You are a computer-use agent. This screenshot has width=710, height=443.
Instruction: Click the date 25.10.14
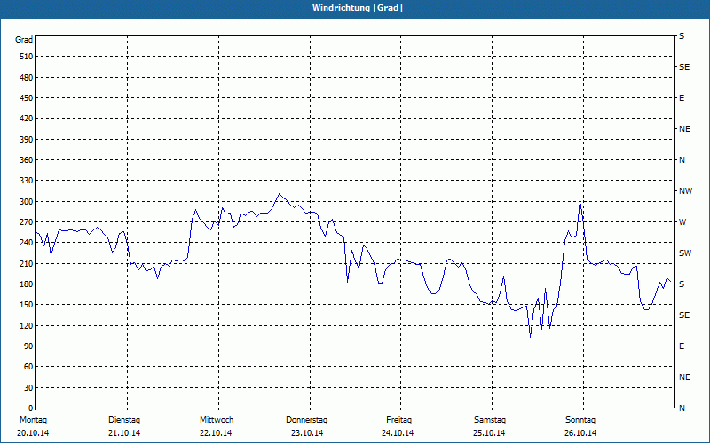[x=489, y=433]
